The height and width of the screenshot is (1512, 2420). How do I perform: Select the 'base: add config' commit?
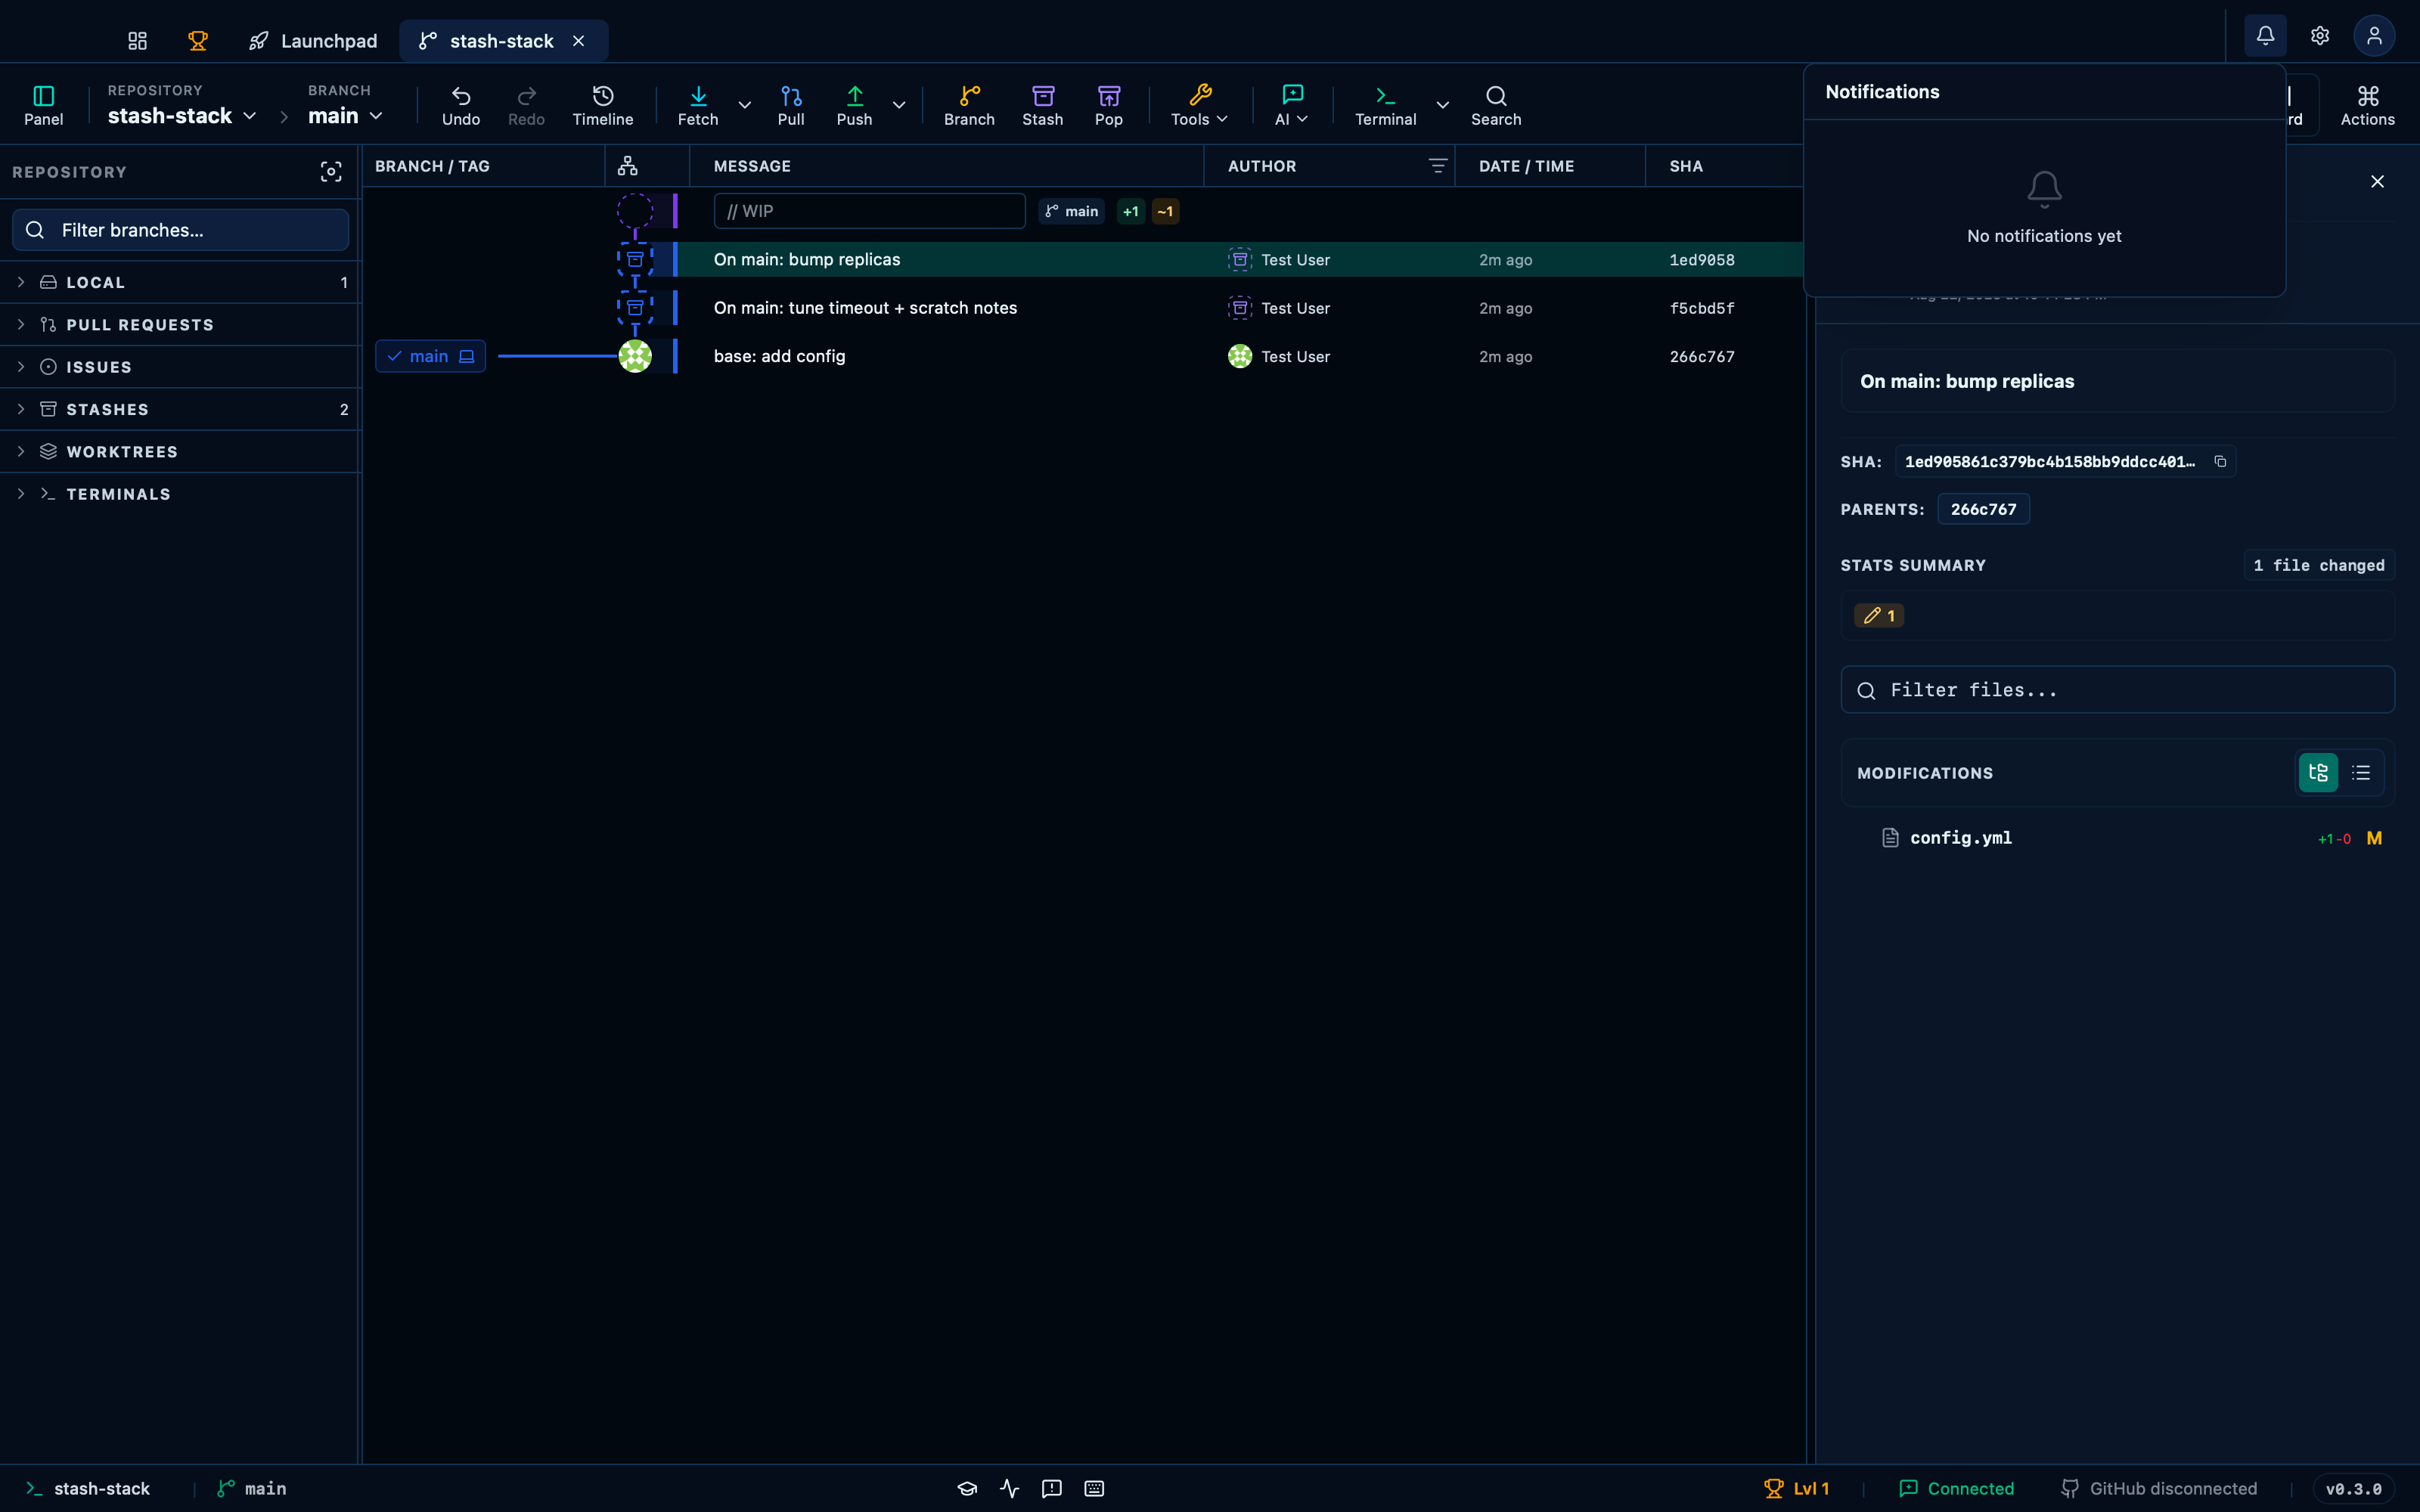pyautogui.click(x=1083, y=356)
